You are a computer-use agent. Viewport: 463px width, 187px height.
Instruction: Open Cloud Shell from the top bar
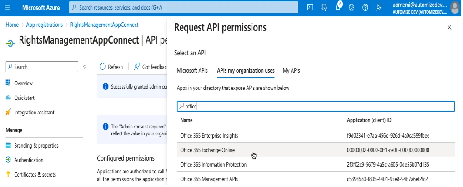pos(310,7)
